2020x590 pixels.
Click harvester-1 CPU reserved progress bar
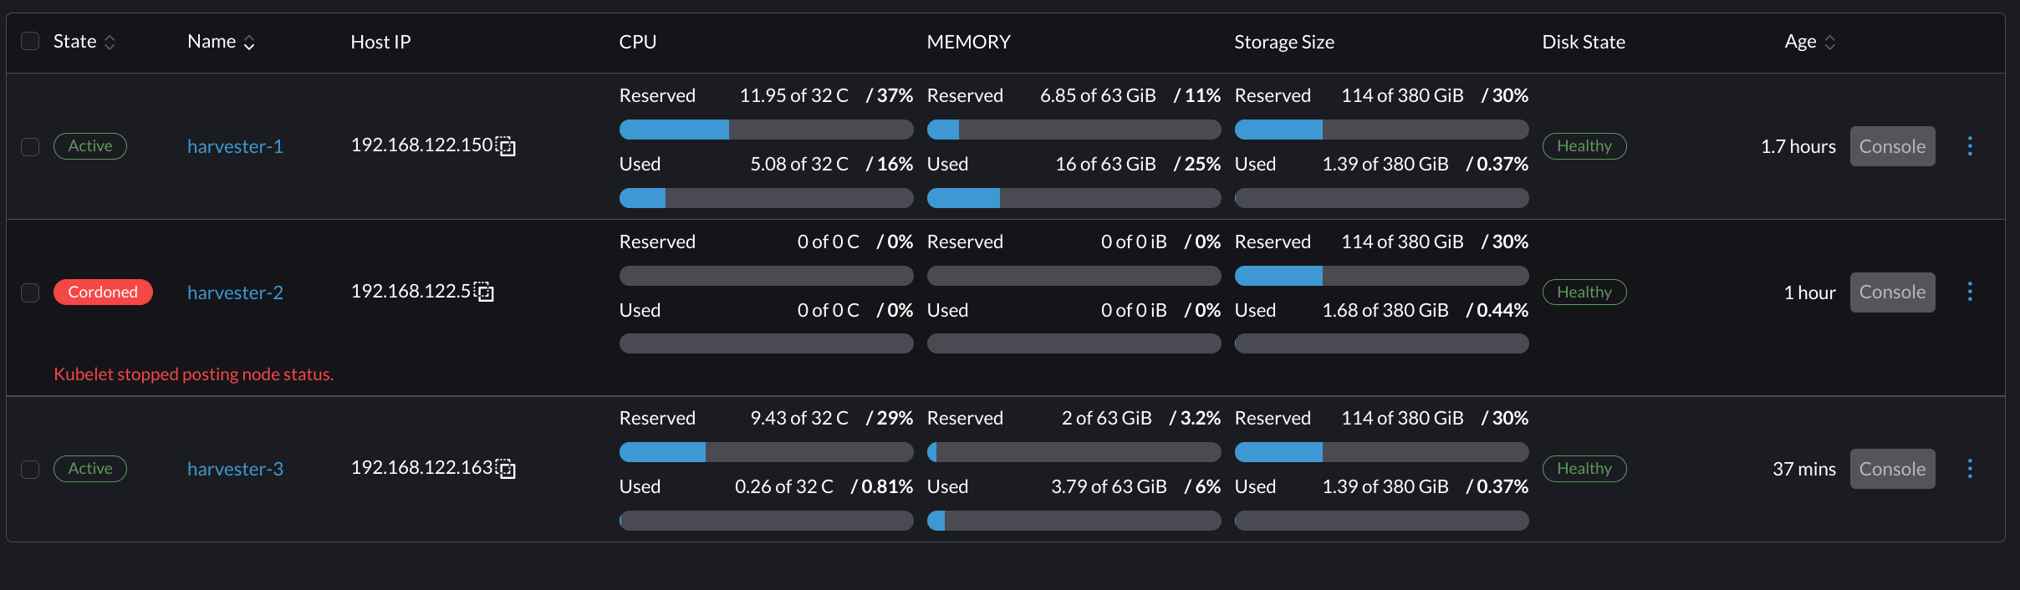coord(766,130)
